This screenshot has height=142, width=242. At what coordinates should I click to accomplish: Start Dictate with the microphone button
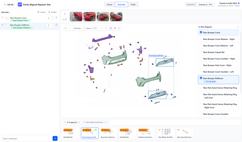coord(52,12)
